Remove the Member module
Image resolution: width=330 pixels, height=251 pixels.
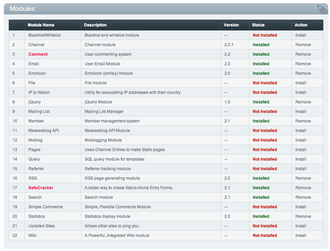tap(303, 121)
